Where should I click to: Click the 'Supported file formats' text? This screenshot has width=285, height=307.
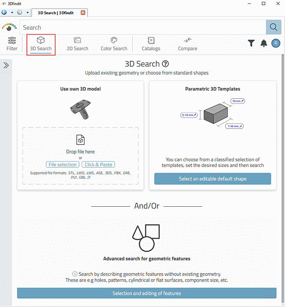coord(81,175)
